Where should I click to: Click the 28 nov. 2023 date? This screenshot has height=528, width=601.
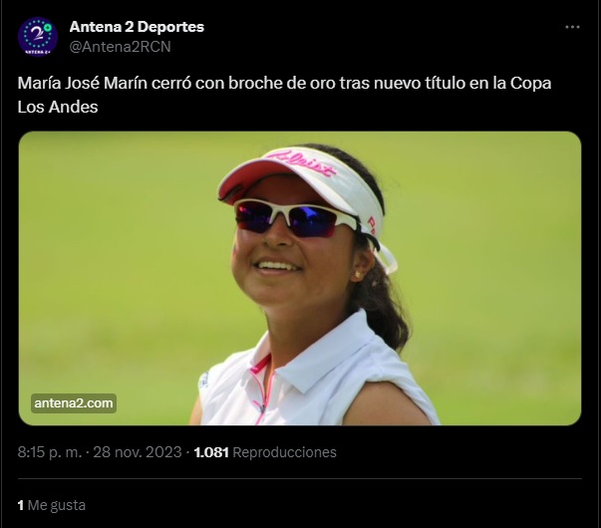pos(138,452)
